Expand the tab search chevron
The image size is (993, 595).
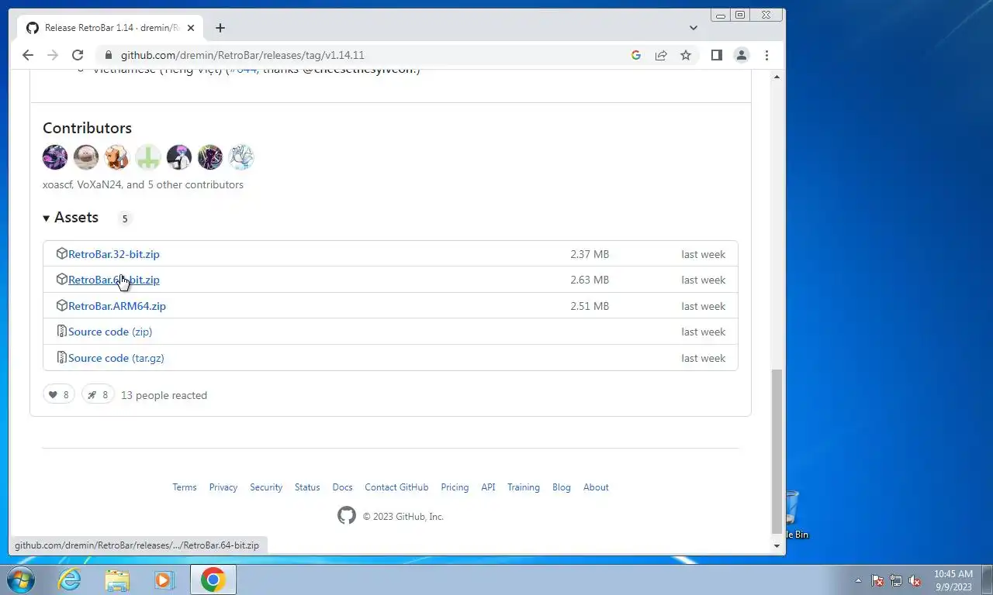[x=694, y=28]
